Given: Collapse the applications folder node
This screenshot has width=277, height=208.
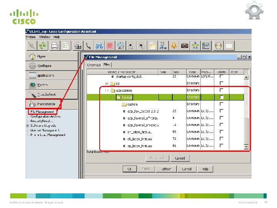Looking at the screenshot, I should 107,91.
